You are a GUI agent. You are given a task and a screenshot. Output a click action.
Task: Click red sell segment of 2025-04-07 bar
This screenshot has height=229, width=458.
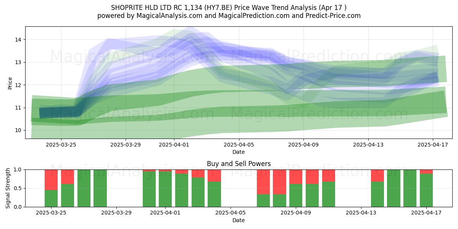click(263, 182)
